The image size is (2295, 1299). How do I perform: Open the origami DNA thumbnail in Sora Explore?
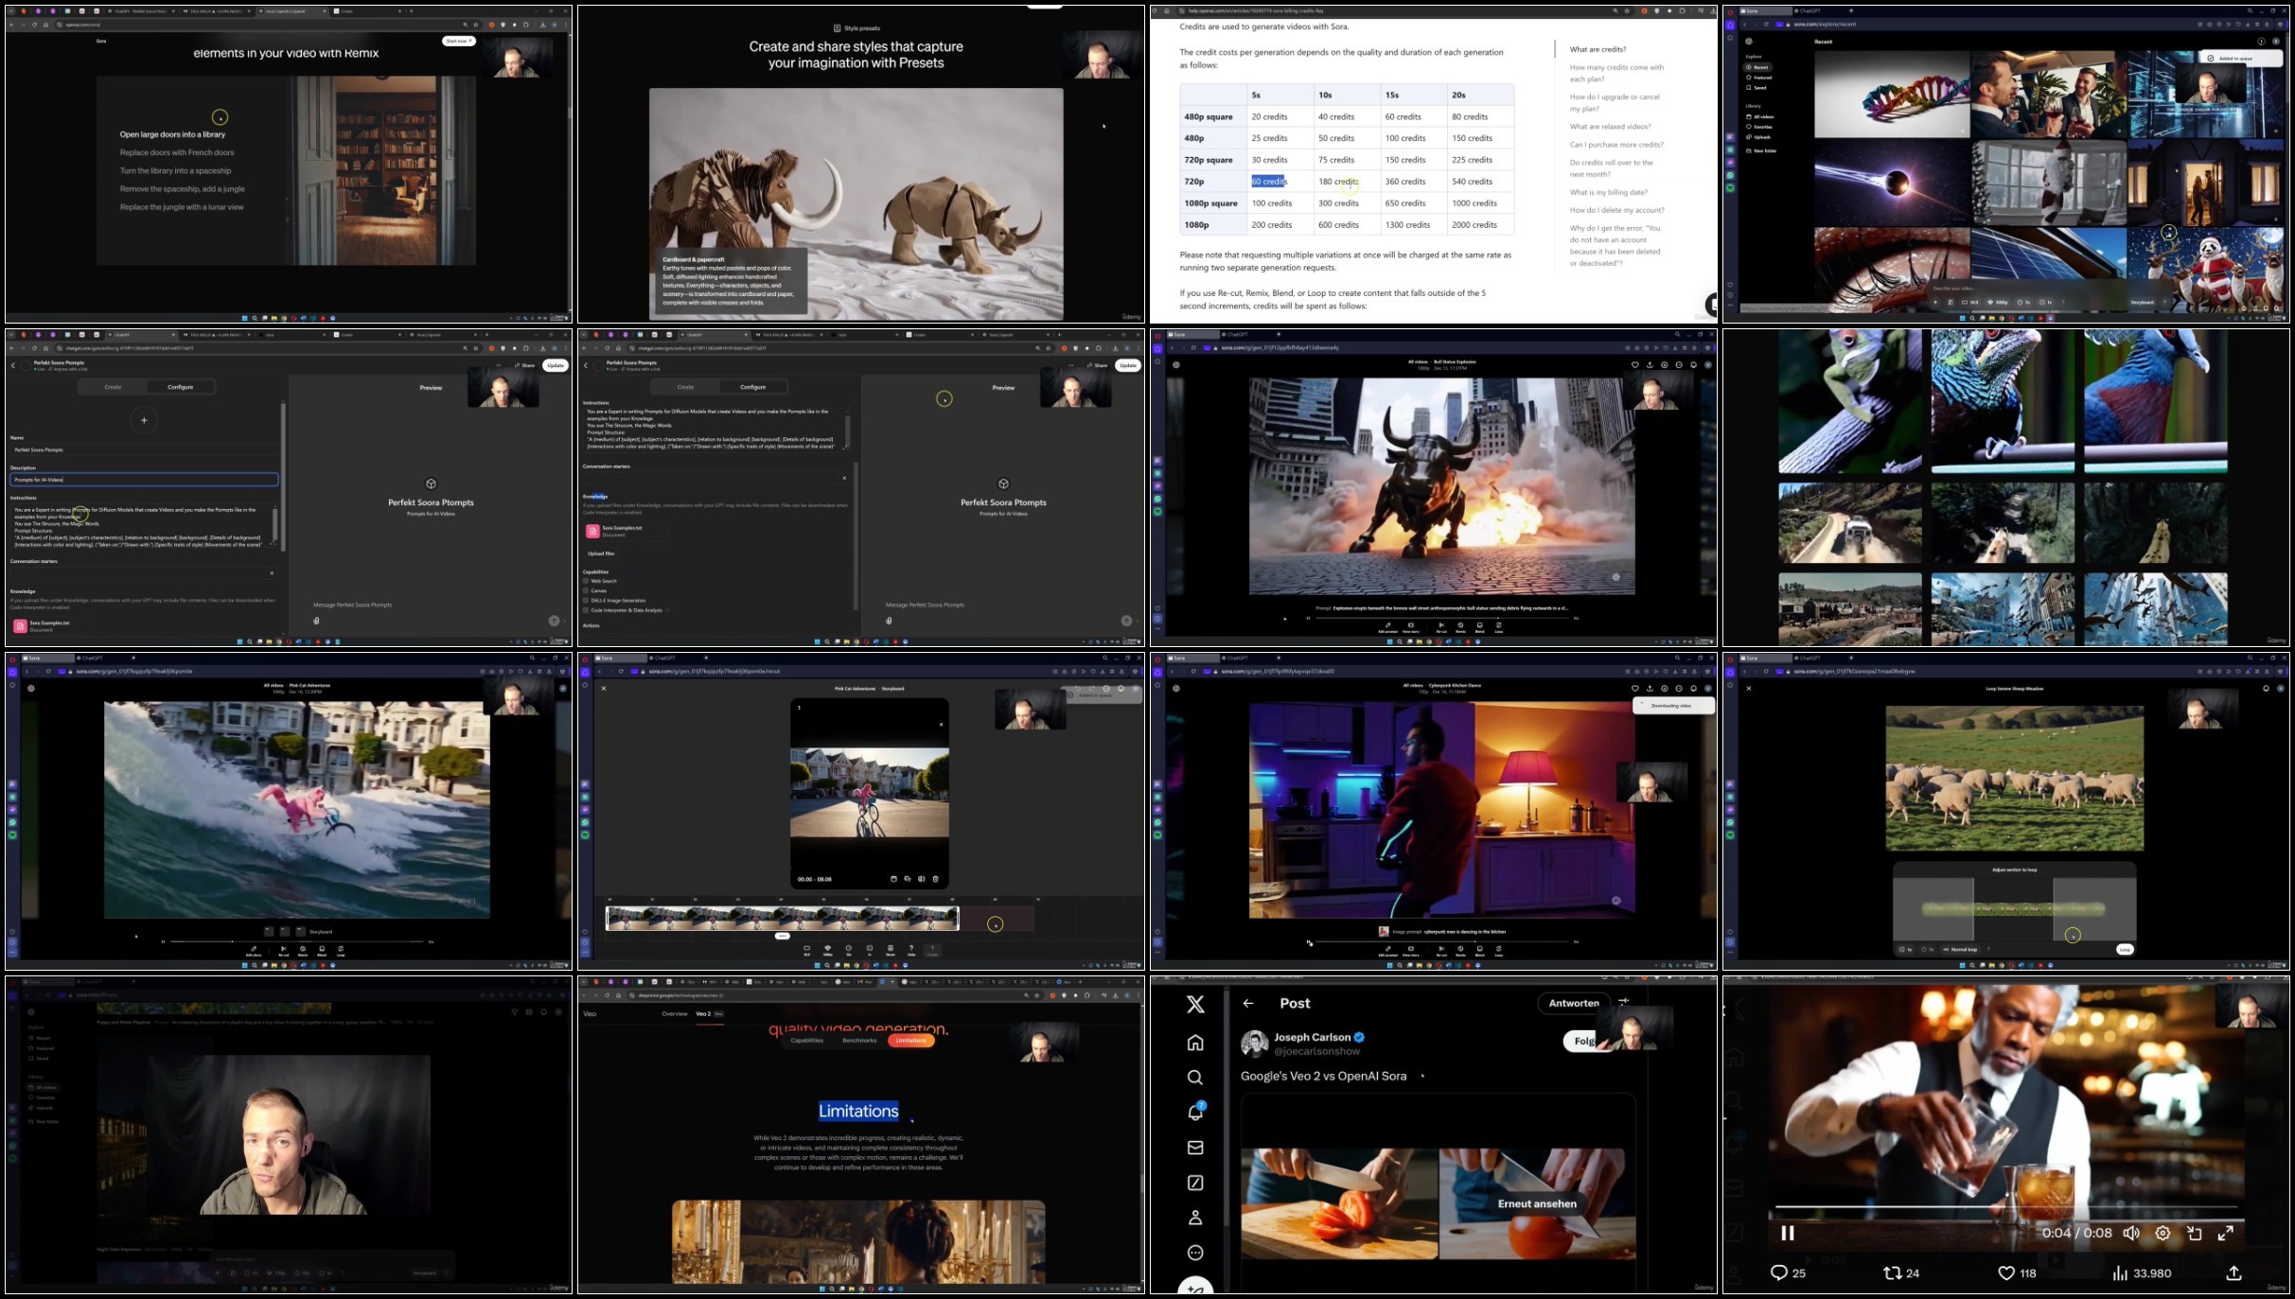click(x=1892, y=95)
